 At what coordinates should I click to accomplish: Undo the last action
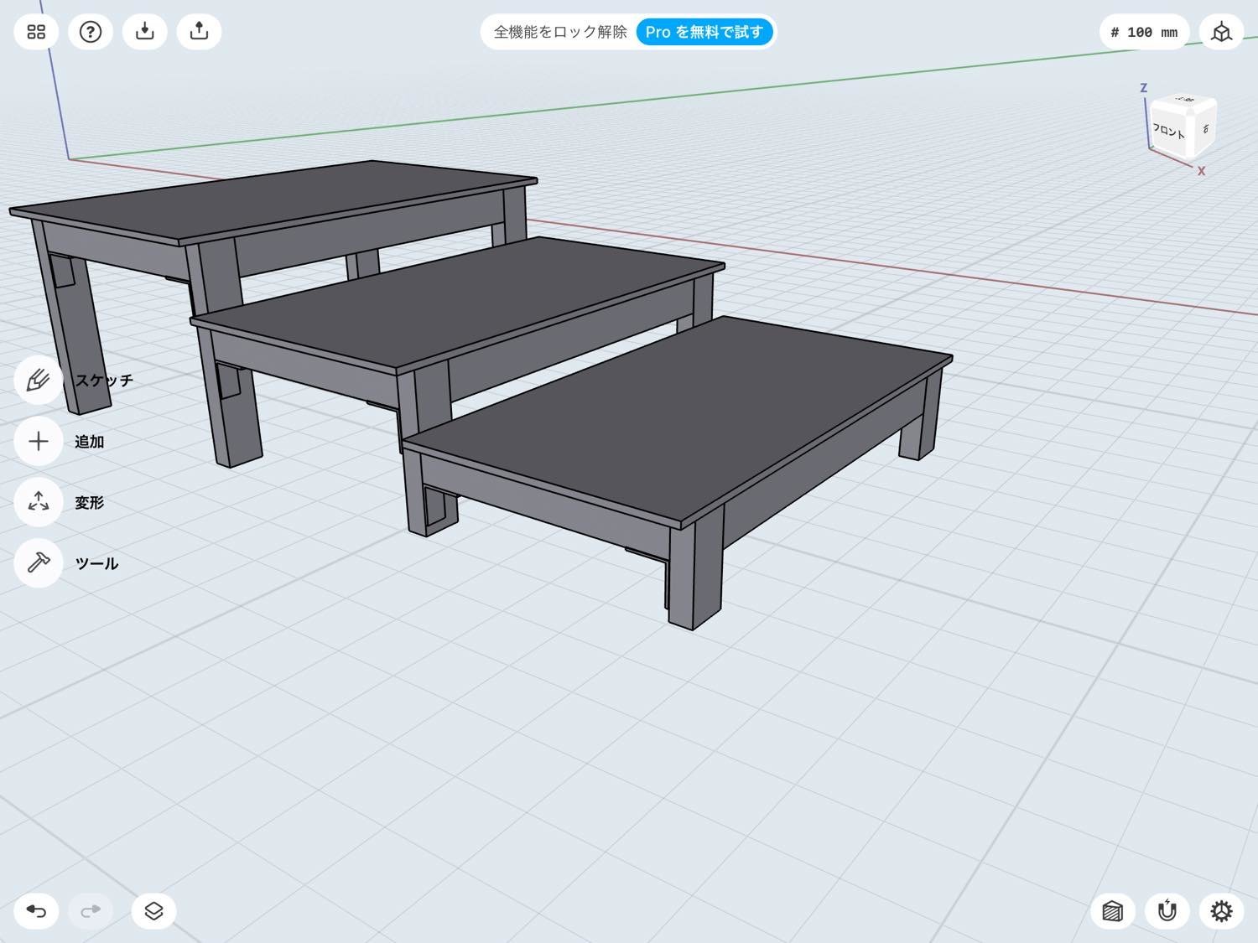[36, 910]
